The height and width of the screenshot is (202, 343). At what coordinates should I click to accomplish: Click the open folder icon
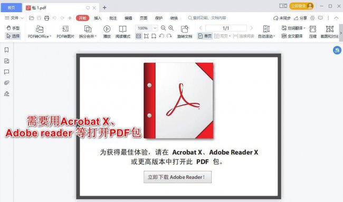pyautogui.click(x=32, y=18)
